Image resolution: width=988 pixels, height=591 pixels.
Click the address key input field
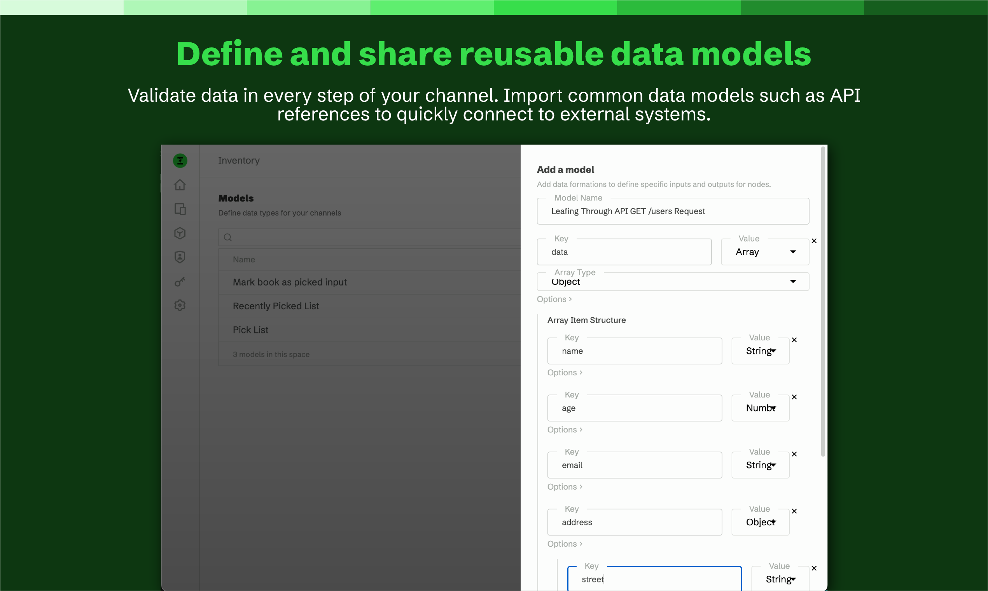pyautogui.click(x=635, y=522)
